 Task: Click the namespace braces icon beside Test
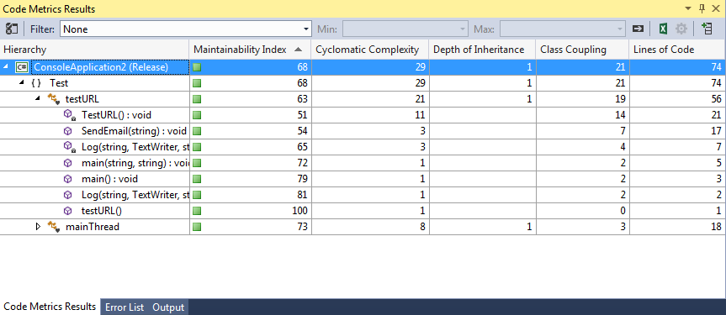point(36,83)
